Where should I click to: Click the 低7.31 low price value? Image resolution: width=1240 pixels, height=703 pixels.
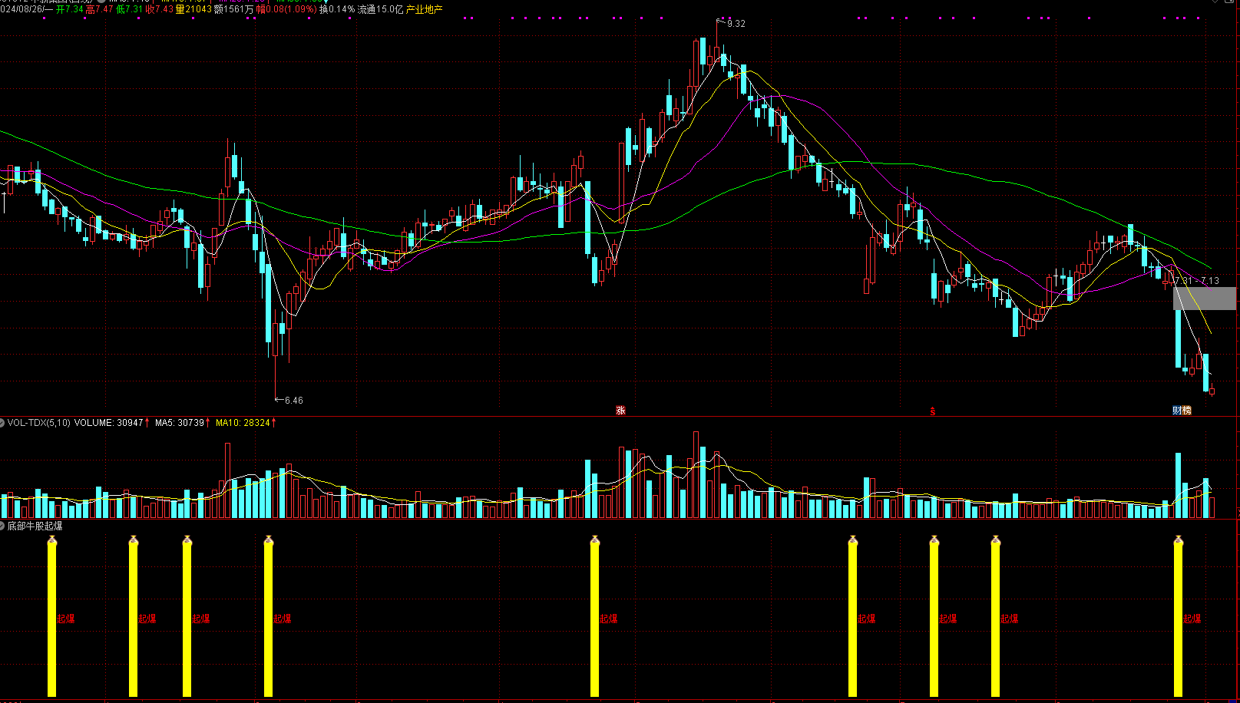pos(129,9)
